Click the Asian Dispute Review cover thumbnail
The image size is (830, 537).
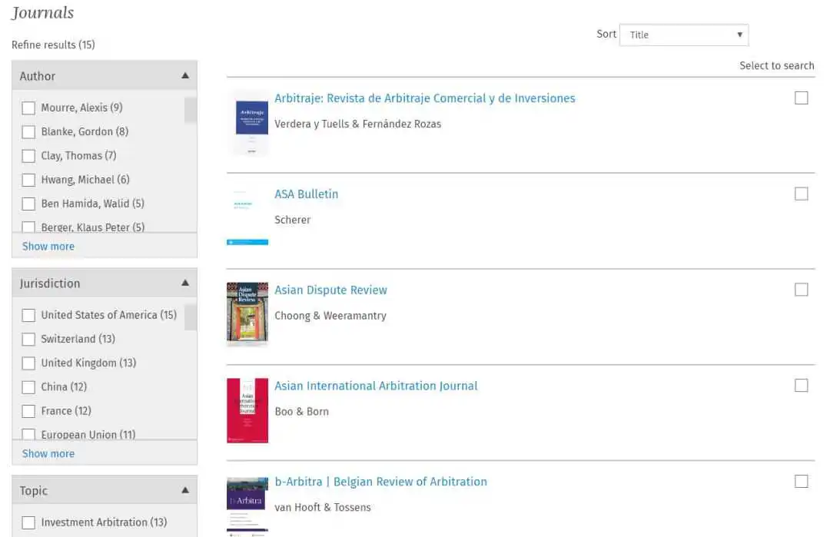(247, 313)
